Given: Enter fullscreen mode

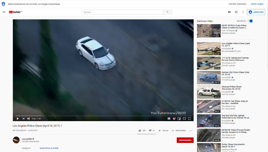Looking at the screenshot, I should click(x=189, y=118).
